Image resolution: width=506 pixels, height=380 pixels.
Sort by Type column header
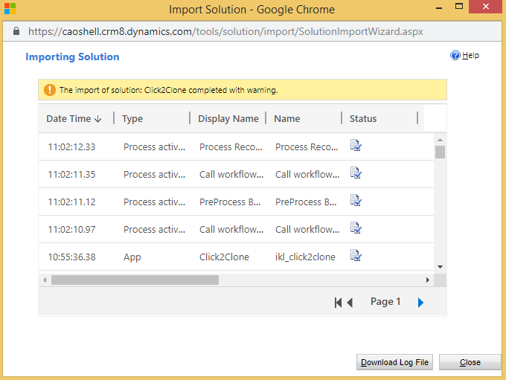(x=132, y=119)
